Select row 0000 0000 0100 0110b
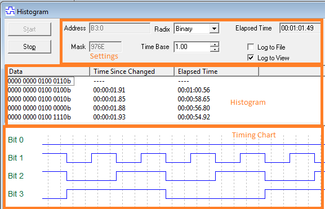Screen dimensions: 325x209 39,81
